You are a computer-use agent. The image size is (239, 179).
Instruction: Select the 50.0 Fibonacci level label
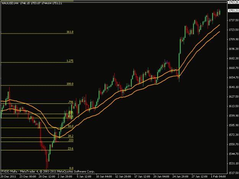click(x=71, y=126)
